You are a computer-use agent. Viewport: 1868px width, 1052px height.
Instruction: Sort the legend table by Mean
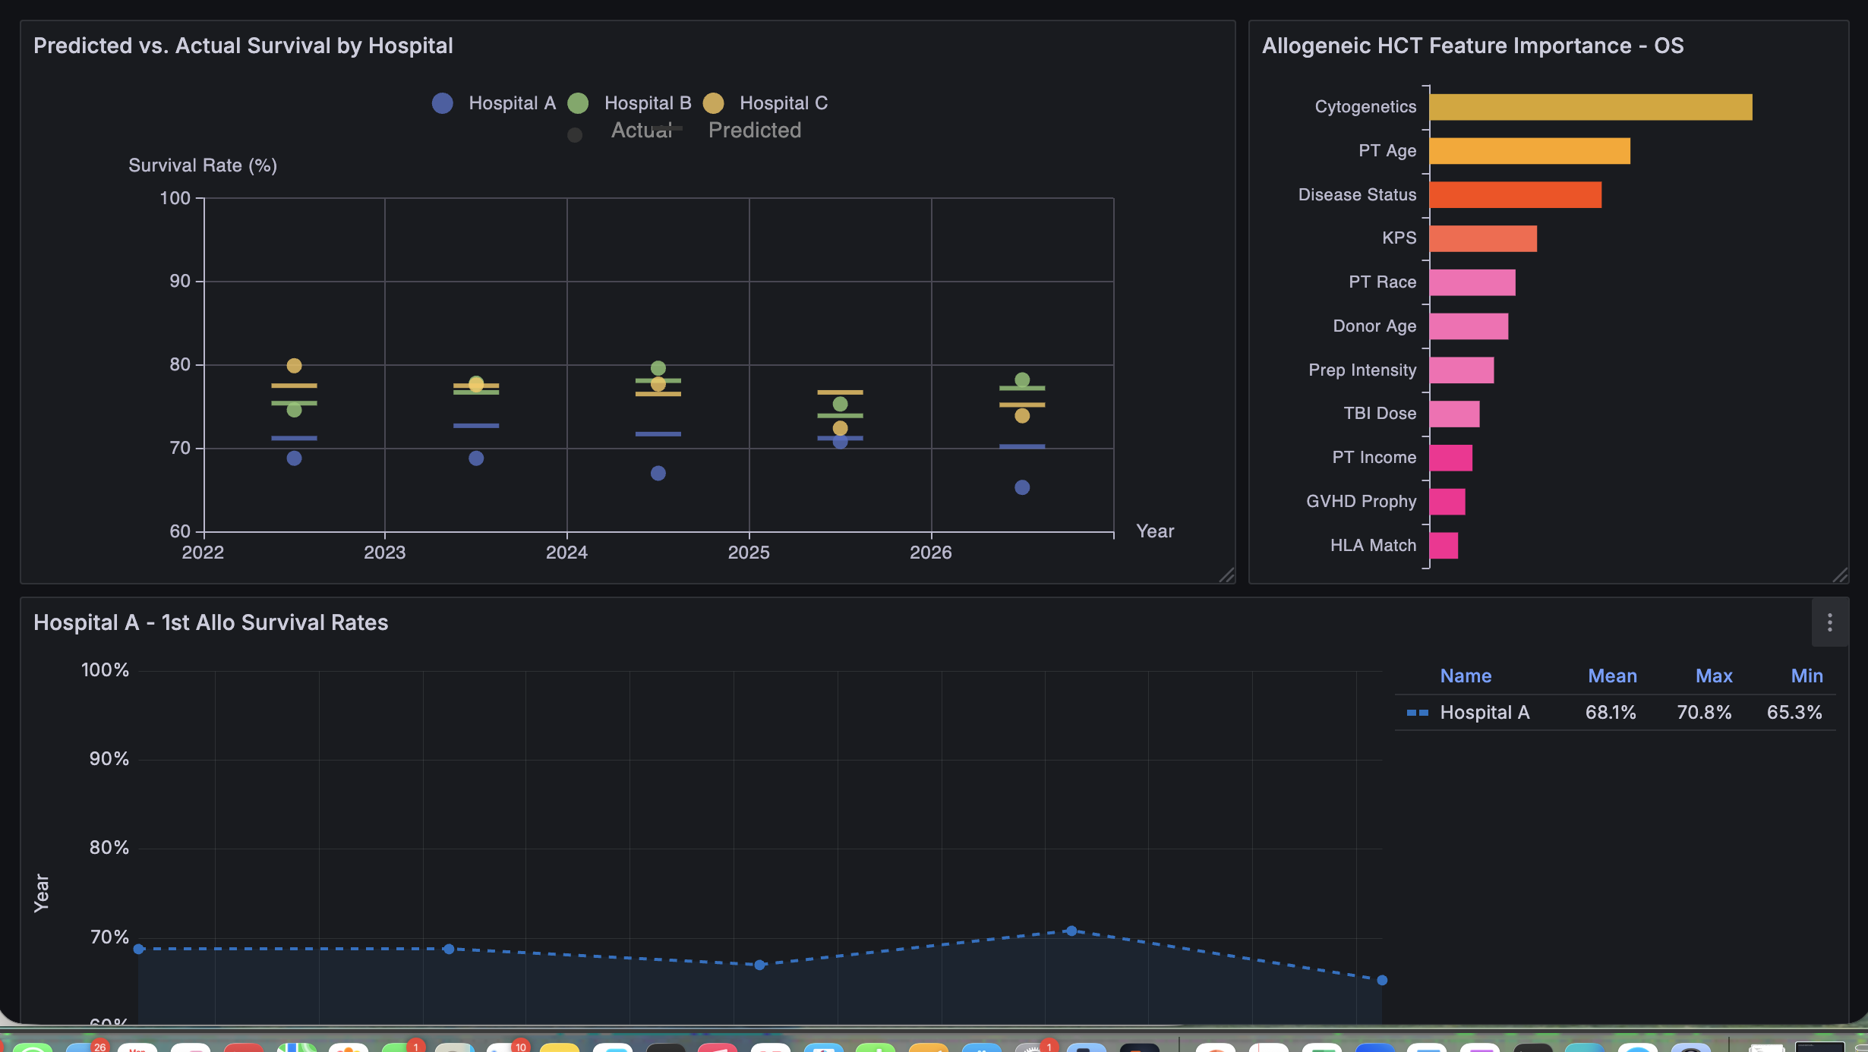pos(1613,676)
